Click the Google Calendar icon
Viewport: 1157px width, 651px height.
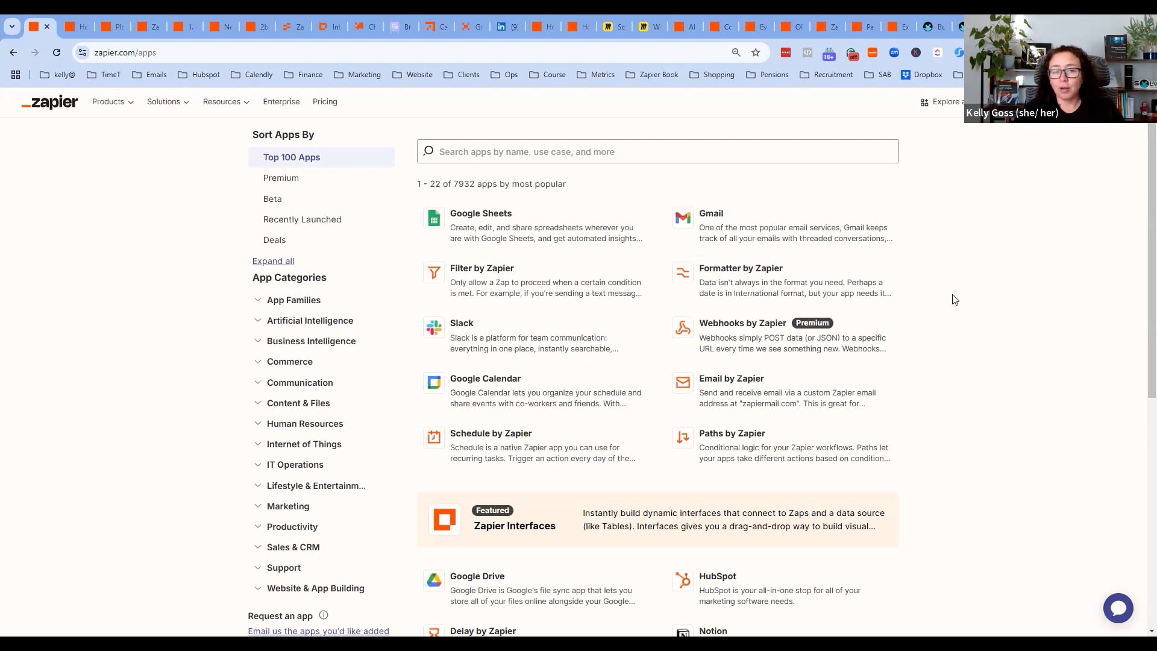point(434,383)
